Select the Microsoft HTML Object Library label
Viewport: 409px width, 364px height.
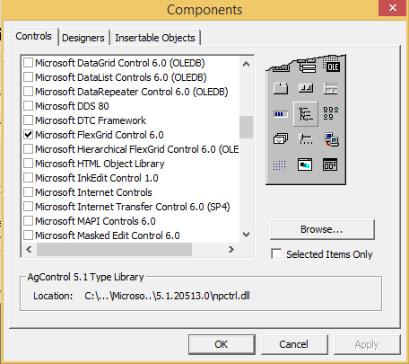(x=100, y=164)
